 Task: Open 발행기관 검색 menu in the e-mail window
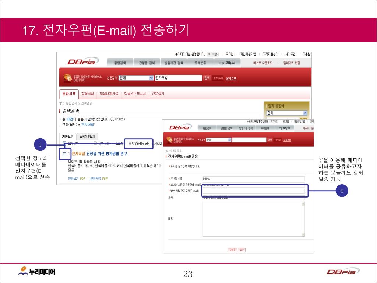(246, 128)
